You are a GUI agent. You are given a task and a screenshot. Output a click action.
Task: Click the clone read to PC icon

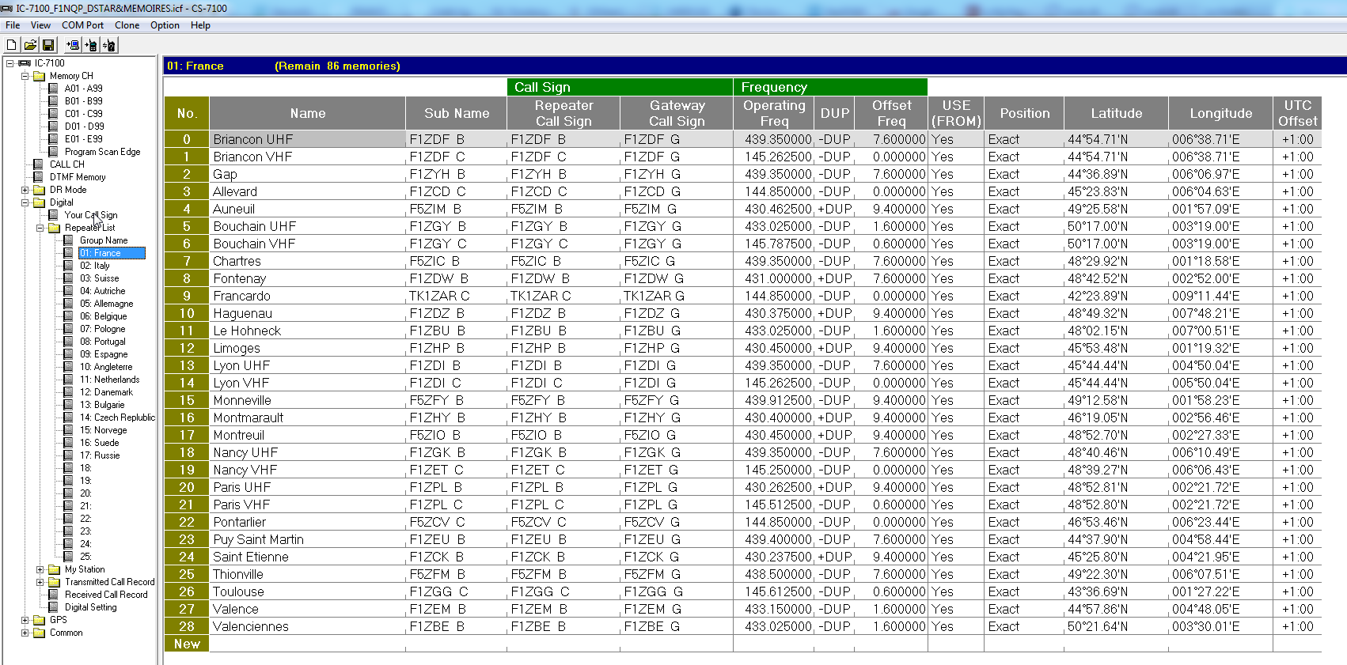click(x=74, y=45)
